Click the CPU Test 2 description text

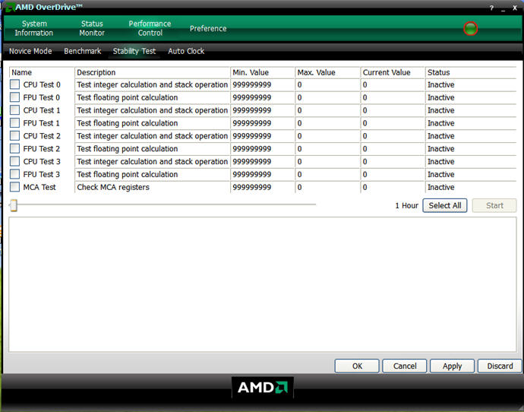click(153, 136)
